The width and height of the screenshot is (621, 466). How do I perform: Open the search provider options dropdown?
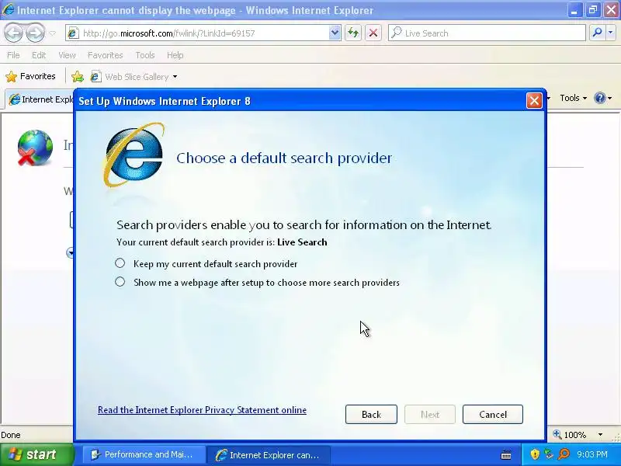pos(611,33)
